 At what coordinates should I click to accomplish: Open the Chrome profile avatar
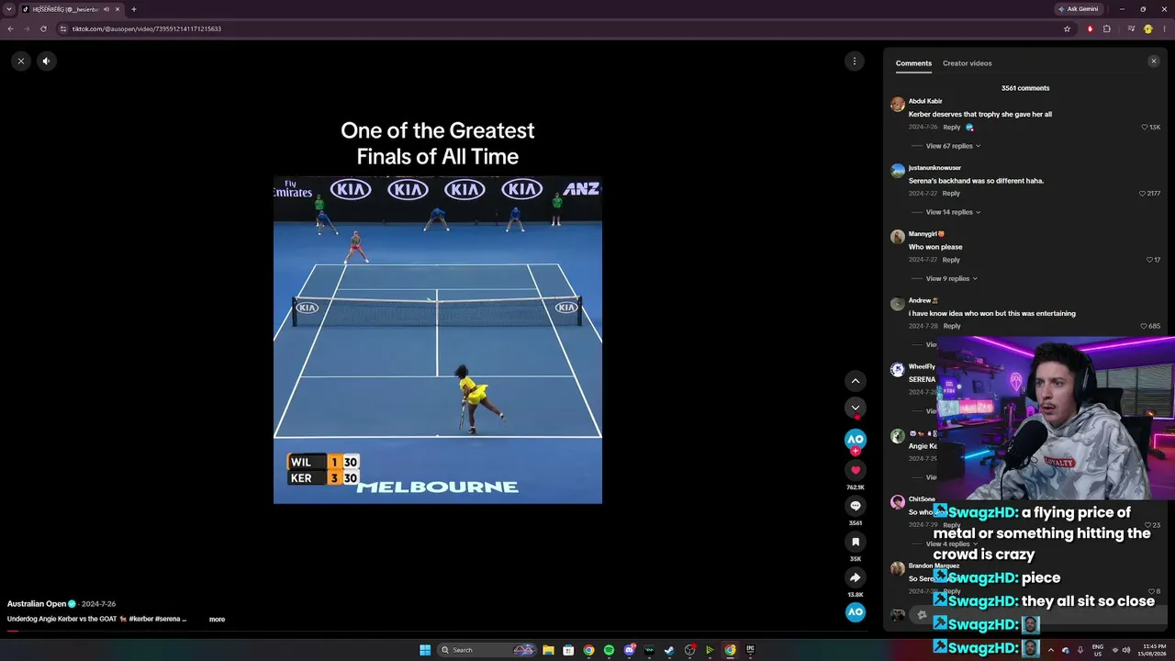(x=1148, y=28)
